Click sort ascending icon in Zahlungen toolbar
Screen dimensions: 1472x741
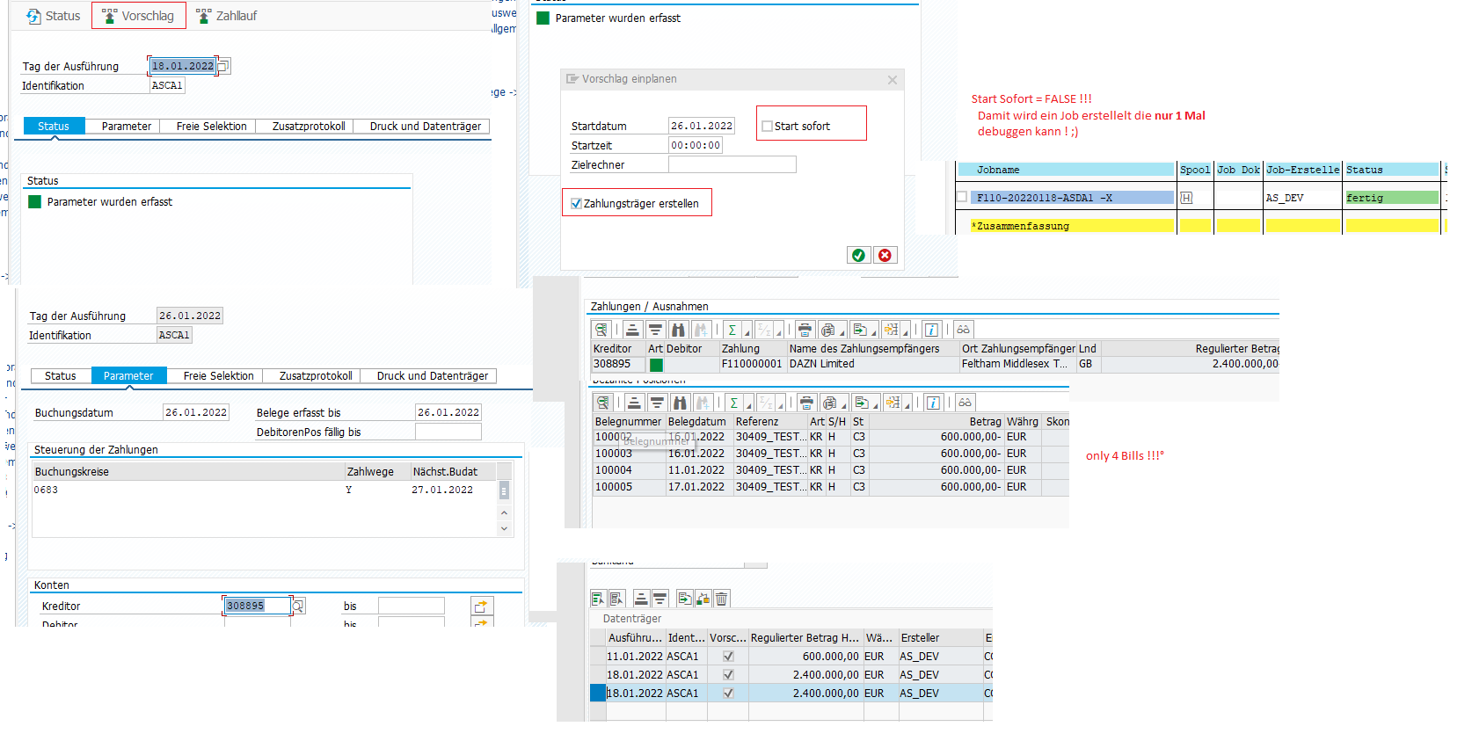[633, 330]
